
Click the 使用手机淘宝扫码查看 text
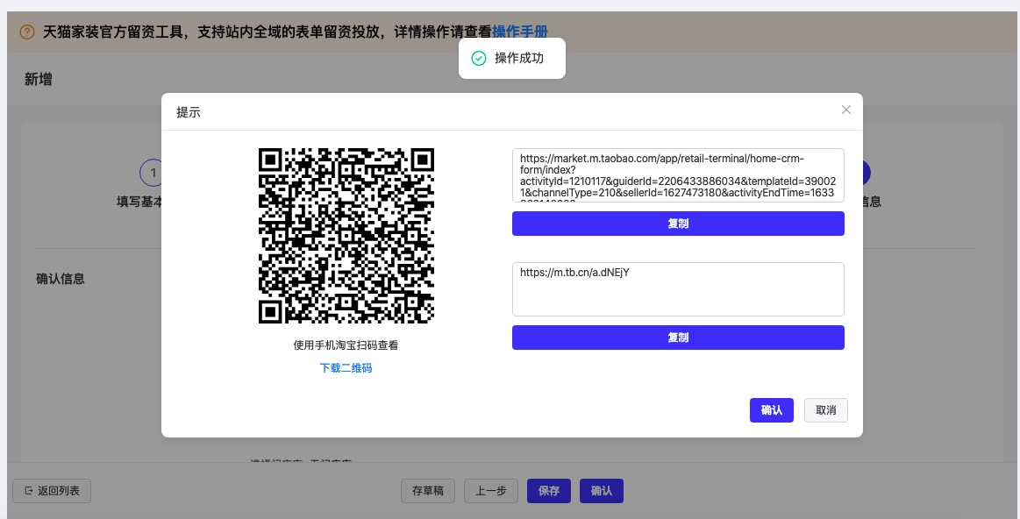[x=346, y=345]
